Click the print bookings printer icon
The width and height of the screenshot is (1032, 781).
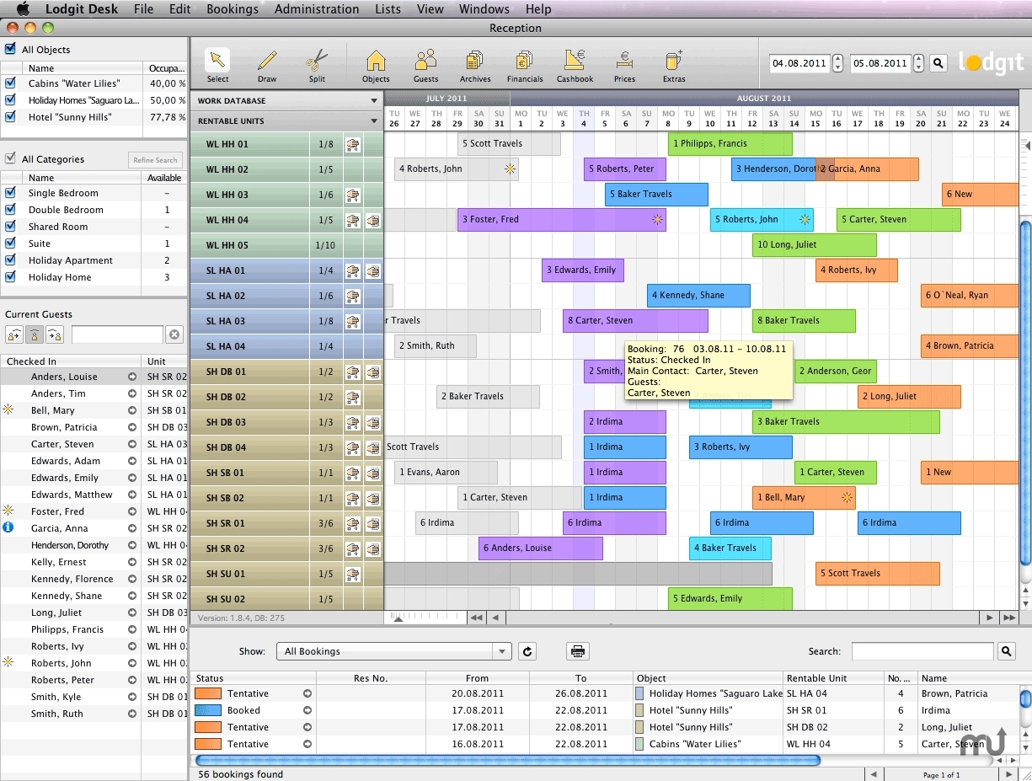(x=577, y=651)
